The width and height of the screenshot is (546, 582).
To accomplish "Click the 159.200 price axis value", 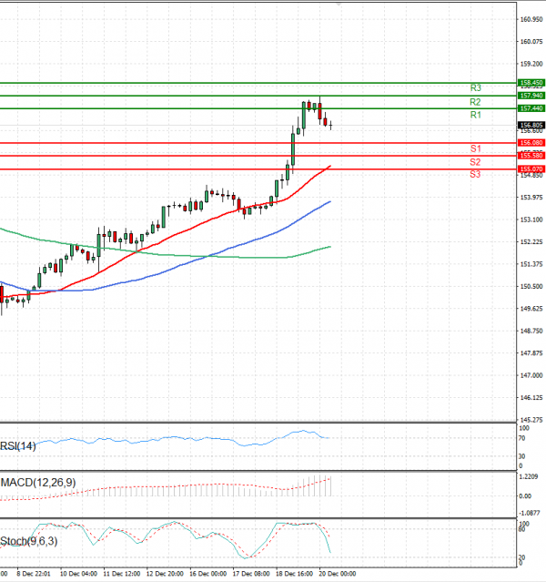I will (x=531, y=64).
